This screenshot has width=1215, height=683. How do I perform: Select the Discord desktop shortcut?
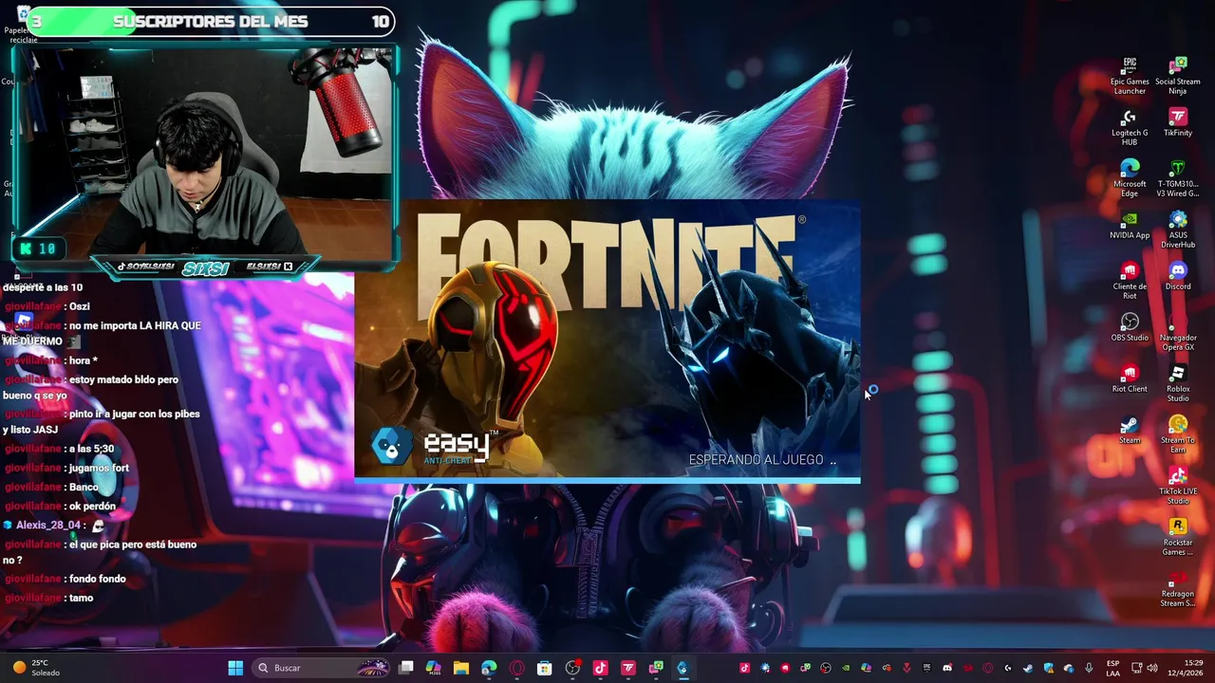pyautogui.click(x=1178, y=276)
